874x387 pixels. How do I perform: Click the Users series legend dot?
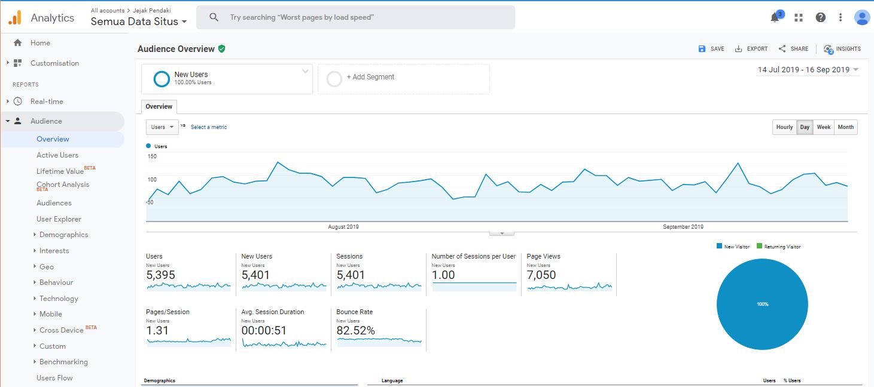[x=148, y=146]
